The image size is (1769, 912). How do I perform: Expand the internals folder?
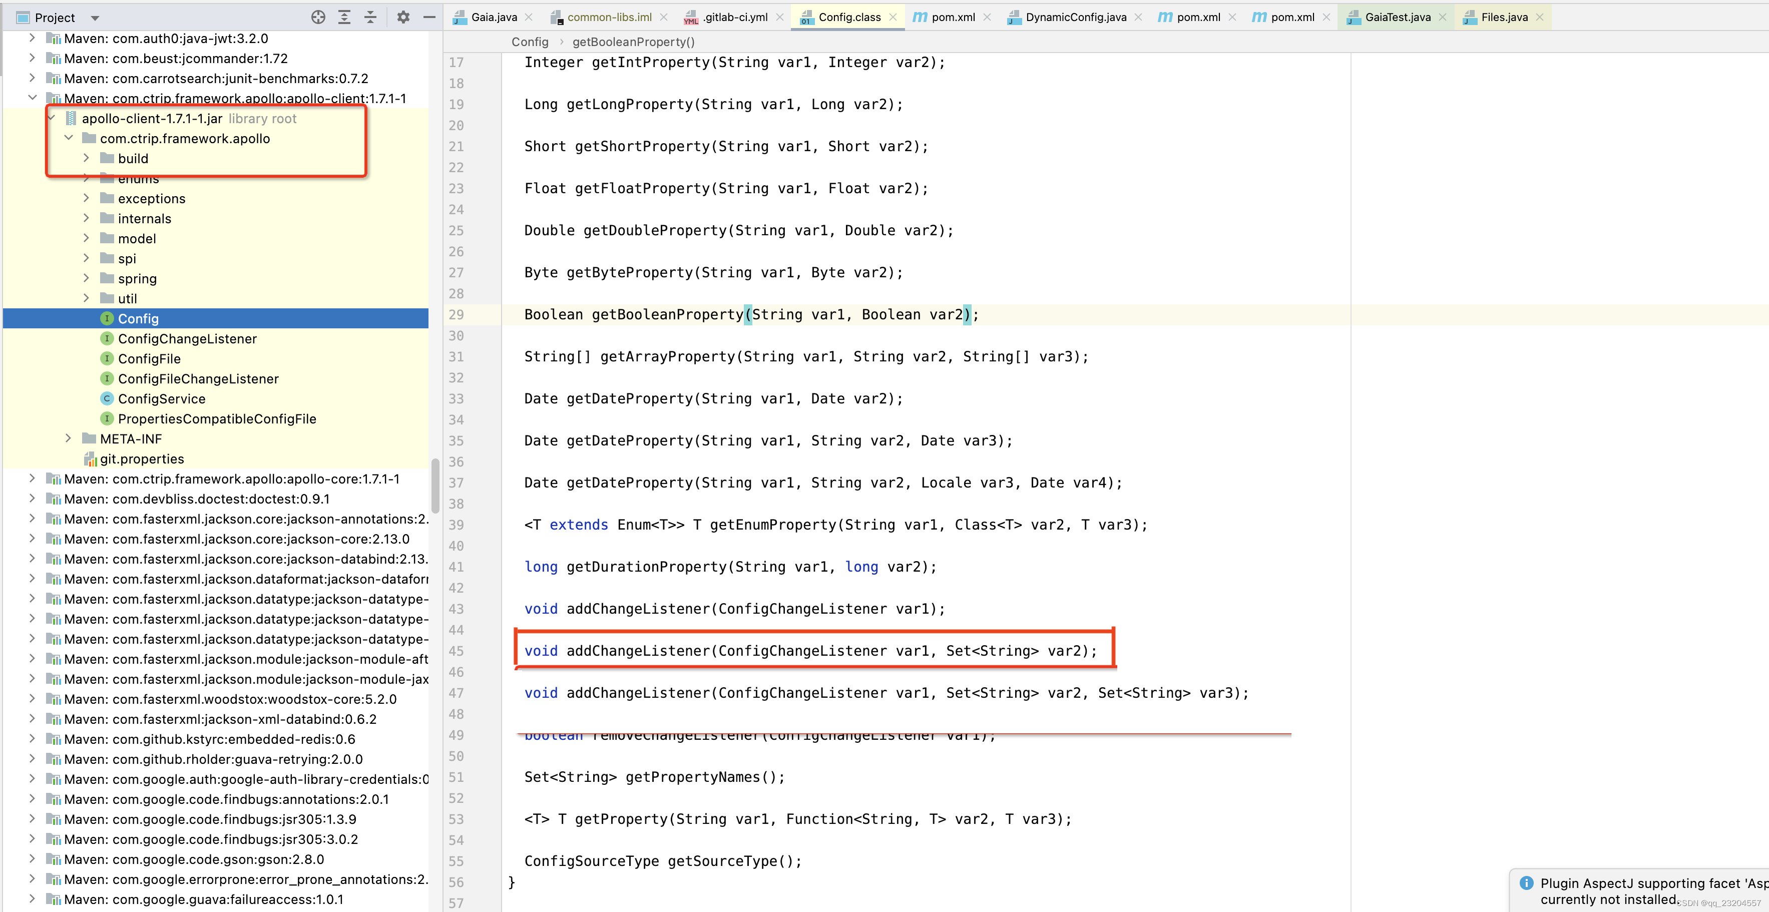(x=87, y=218)
